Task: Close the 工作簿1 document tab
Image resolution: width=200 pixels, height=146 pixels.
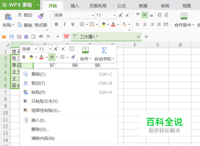Action: (x=138, y=37)
